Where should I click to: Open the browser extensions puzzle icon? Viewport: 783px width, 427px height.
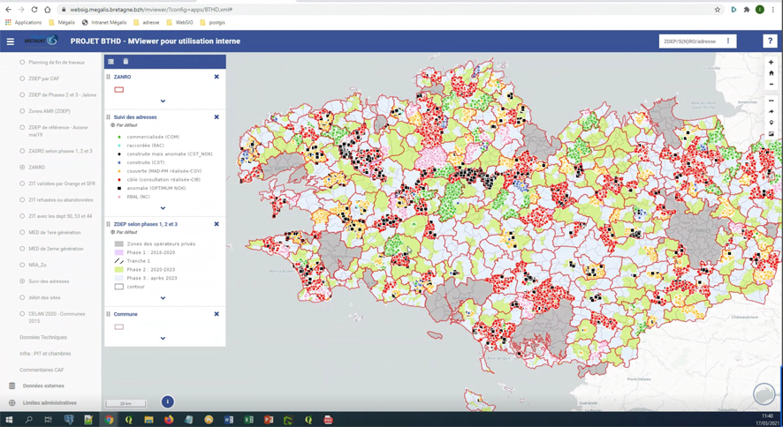[747, 10]
